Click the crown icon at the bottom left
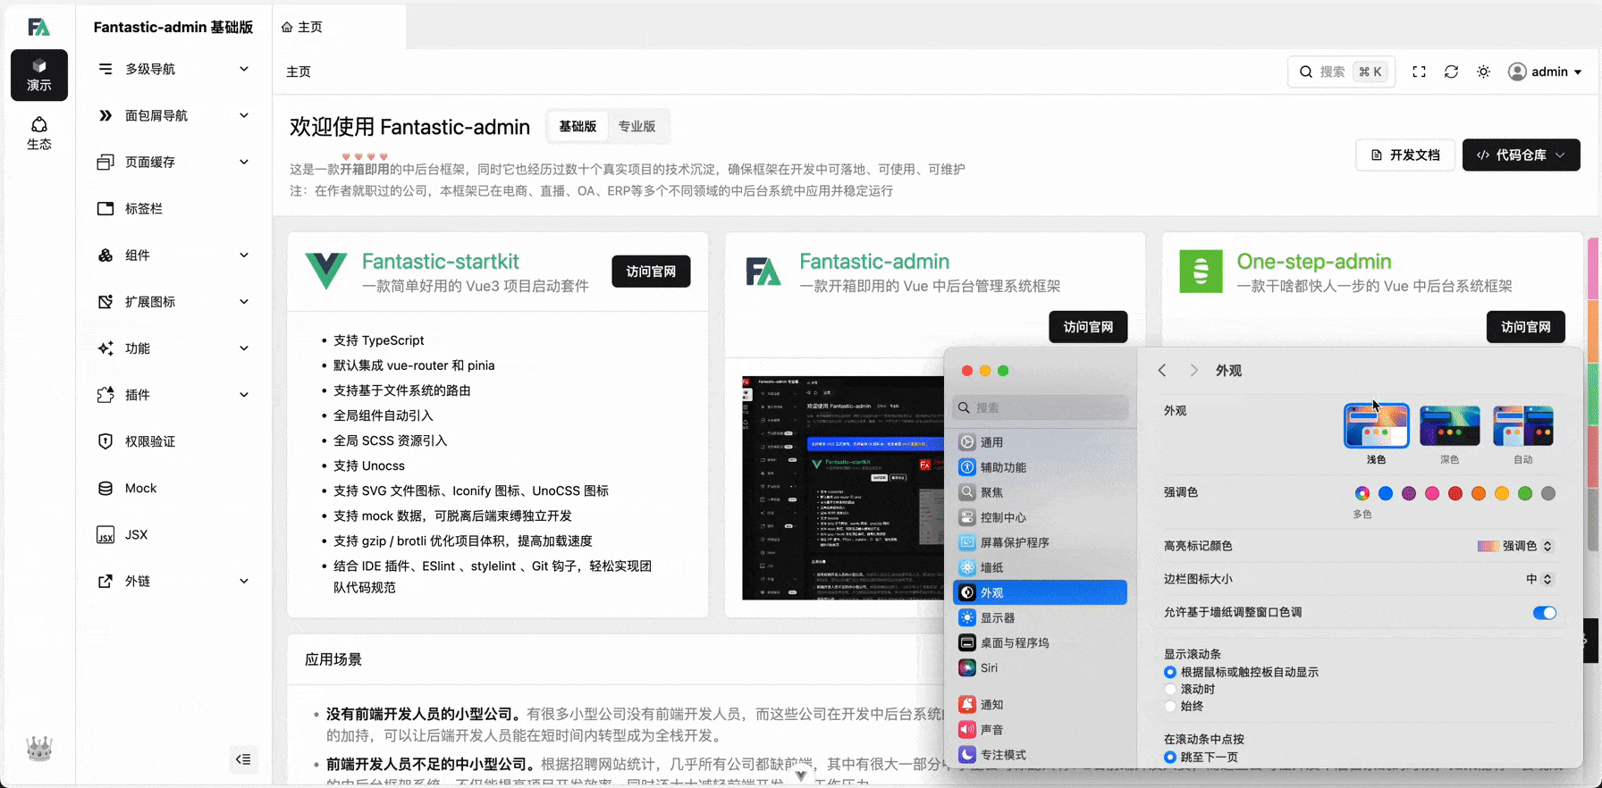1602x788 pixels. tap(39, 749)
